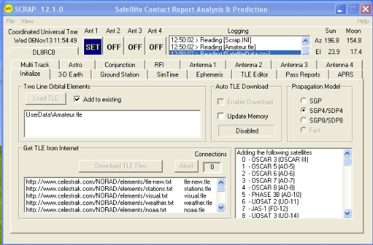The image size is (373, 245).
Task: Open the Help menu
Action: (363, 21)
